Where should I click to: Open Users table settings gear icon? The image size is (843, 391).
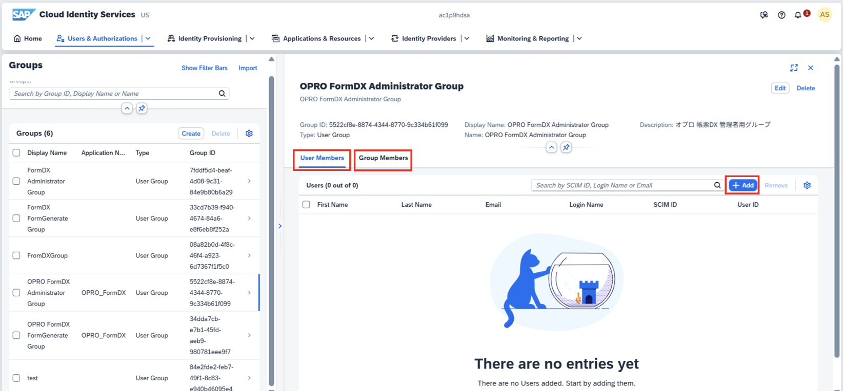(x=807, y=185)
